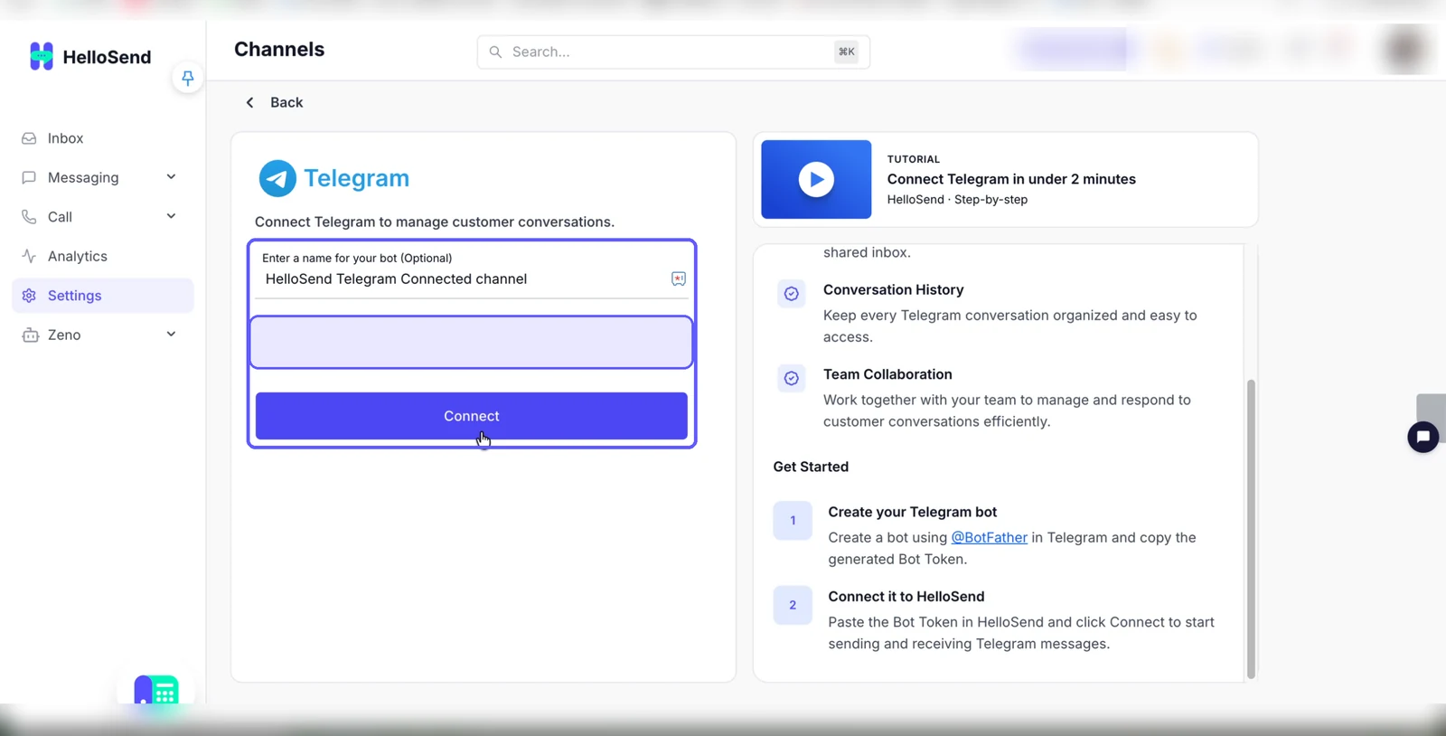This screenshot has height=736, width=1446.
Task: Open the chat support bubble
Action: [1423, 437]
